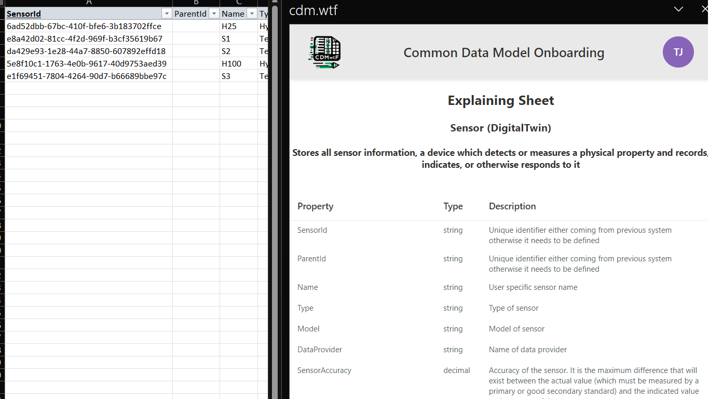
Task: Select the cell containing sensor name H100
Action: click(238, 64)
